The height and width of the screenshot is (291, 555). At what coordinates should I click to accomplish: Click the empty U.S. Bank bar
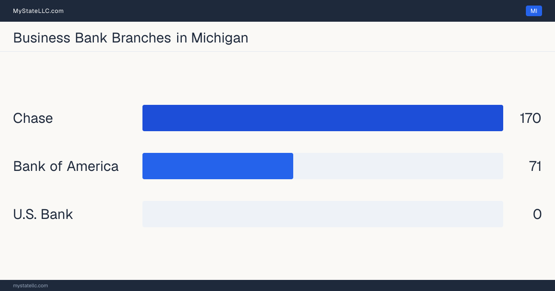(323, 214)
